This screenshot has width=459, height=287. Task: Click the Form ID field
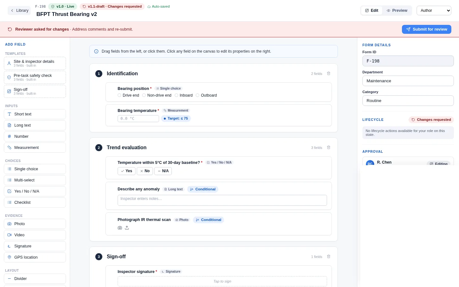[408, 61]
